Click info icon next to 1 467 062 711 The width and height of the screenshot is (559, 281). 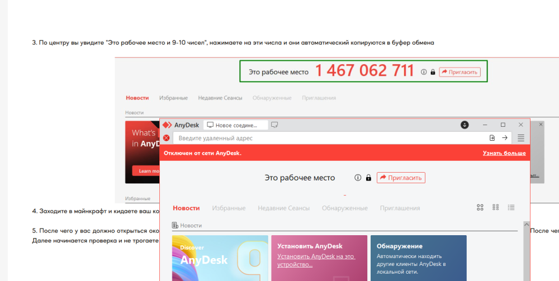click(424, 72)
